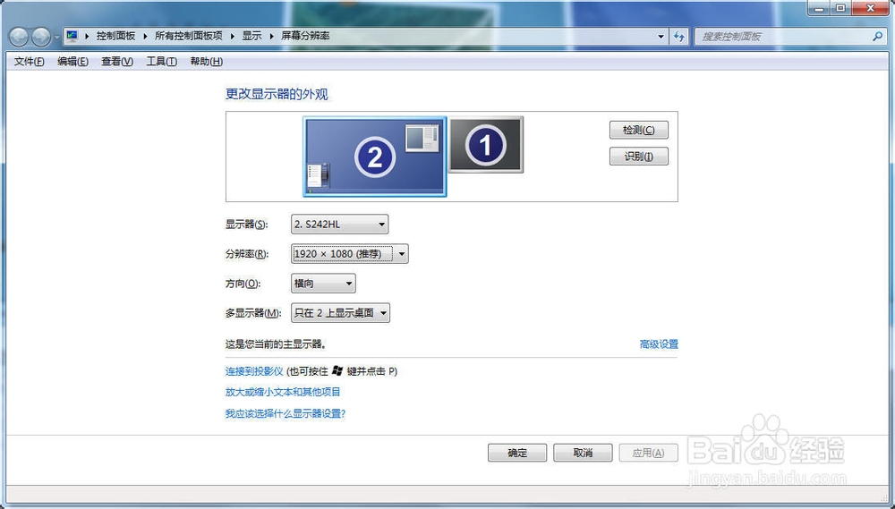Screen dimensions: 895x509
Task: Click the 连接到投影仪 link
Action: click(254, 371)
